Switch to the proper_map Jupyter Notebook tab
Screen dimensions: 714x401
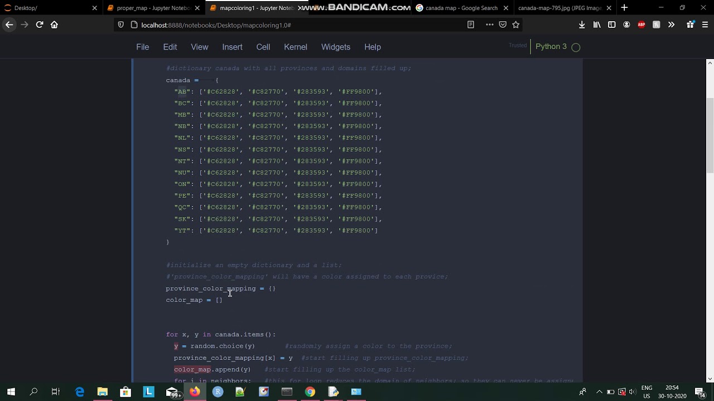tap(153, 8)
